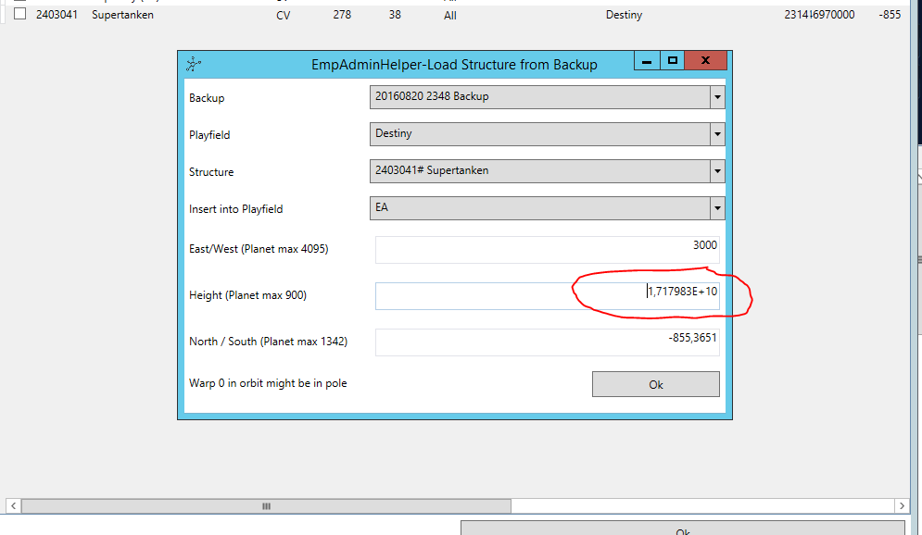
Task: Close the Load Structure from Backup dialog
Action: pyautogui.click(x=706, y=61)
